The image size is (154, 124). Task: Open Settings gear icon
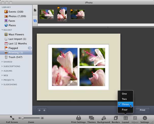click(145, 118)
